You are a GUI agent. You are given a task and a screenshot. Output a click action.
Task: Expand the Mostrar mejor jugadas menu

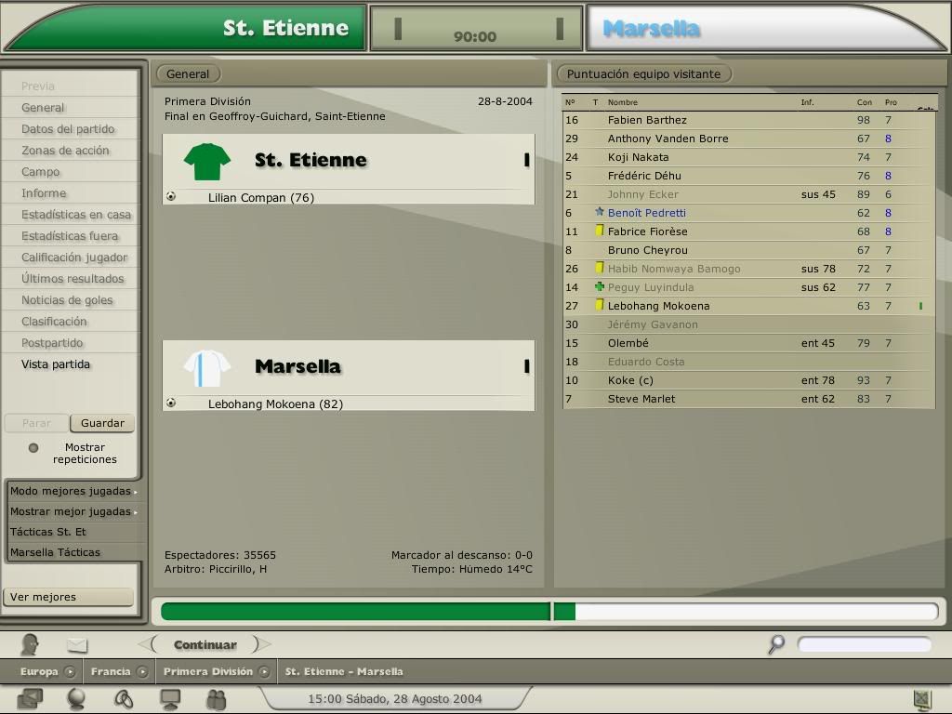(74, 512)
